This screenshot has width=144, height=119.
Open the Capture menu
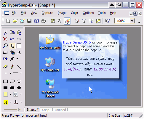tap(47, 13)
